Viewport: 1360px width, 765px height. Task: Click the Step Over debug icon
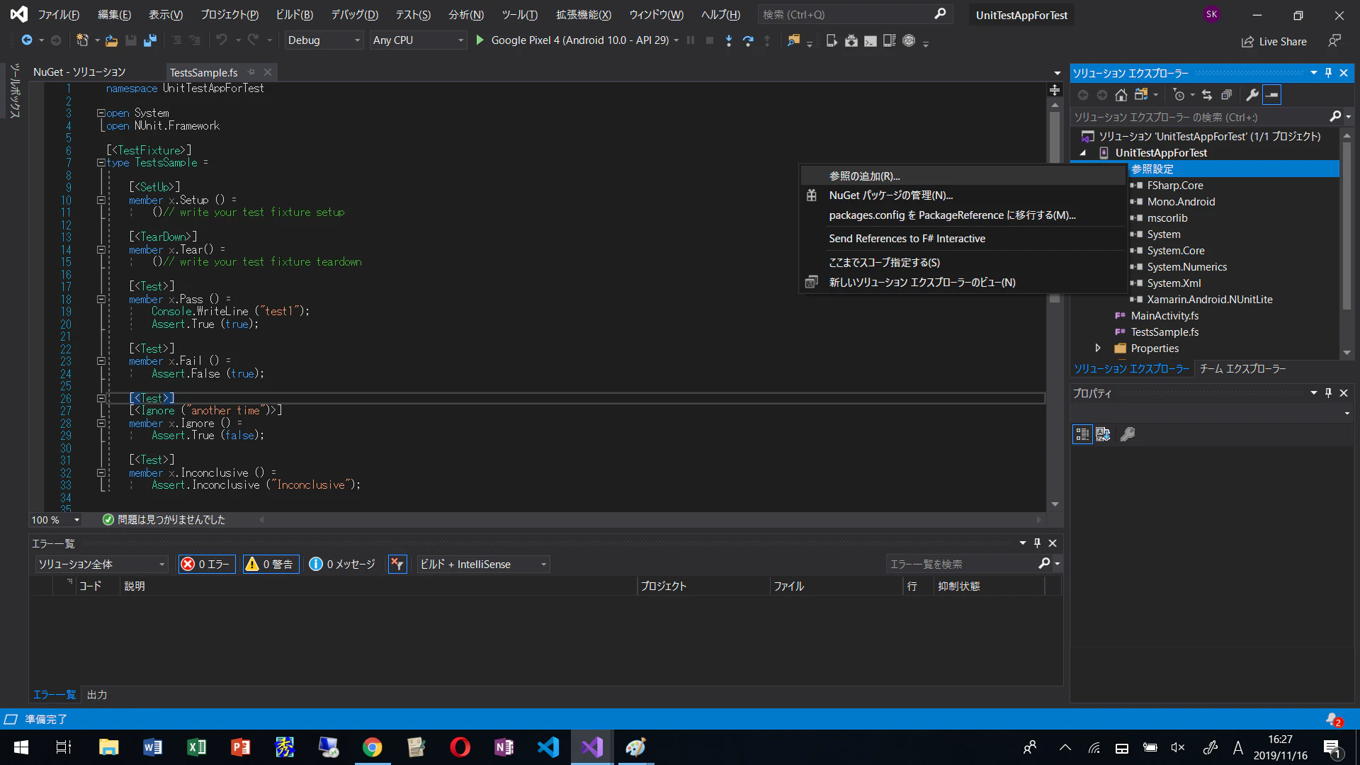click(x=748, y=40)
